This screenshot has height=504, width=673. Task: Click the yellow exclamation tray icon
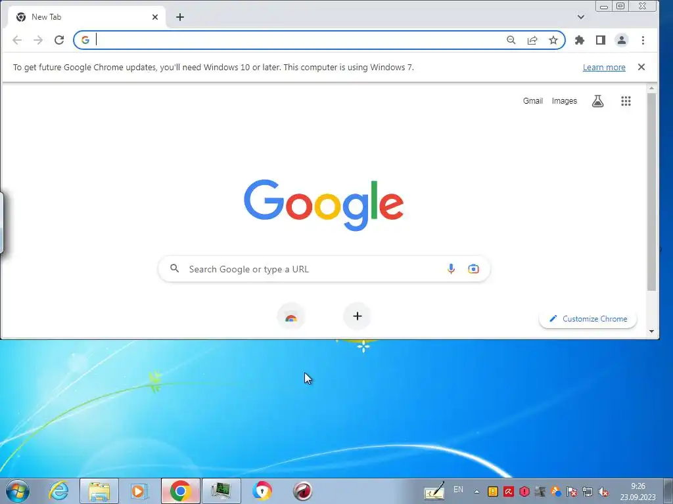(493, 492)
